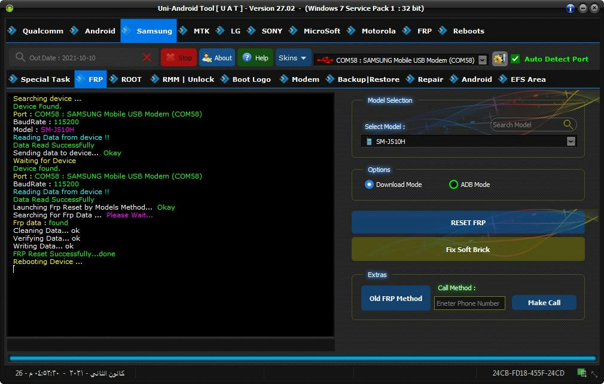Open the Special Task sub-tab
Image resolution: width=604 pixels, height=384 pixels.
pyautogui.click(x=40, y=79)
